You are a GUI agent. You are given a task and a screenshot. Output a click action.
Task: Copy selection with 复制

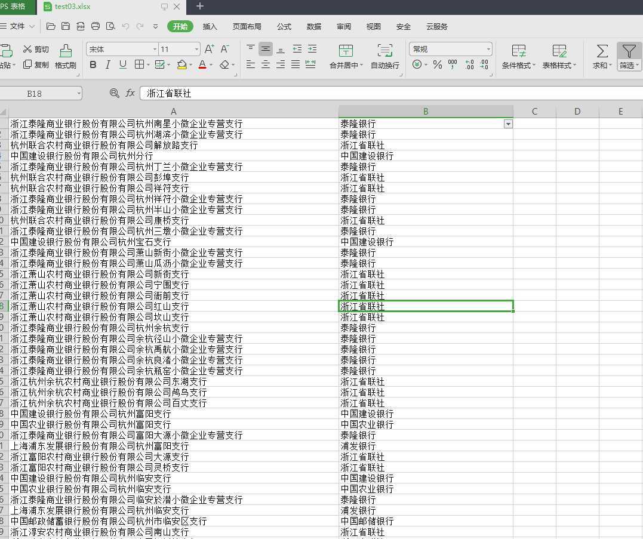(36, 64)
